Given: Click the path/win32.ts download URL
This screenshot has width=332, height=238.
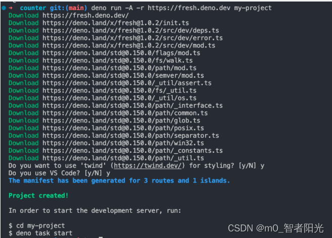Looking at the screenshot, I should click(123, 143).
